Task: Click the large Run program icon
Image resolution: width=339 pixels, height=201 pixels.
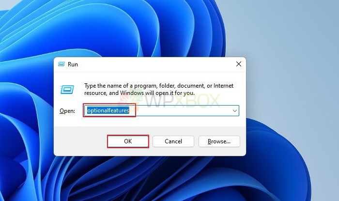Action: click(67, 90)
